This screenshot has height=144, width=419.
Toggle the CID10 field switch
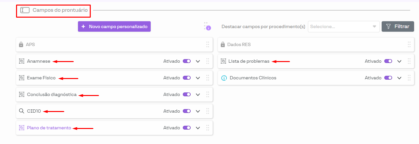tap(187, 111)
